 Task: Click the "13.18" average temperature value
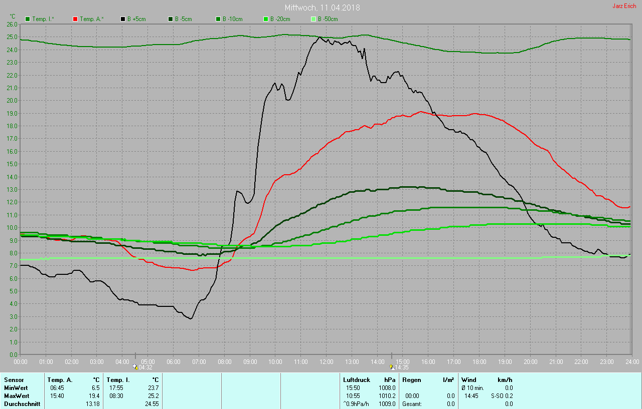tap(92, 404)
